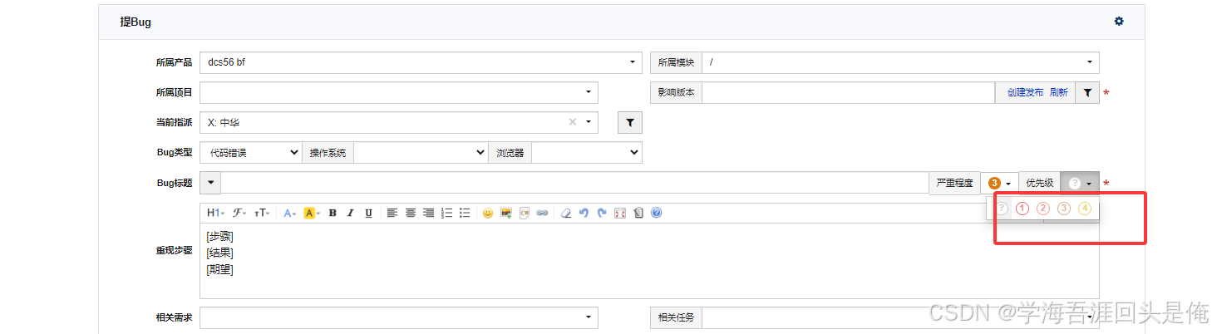Insert numbered list in editor
1212x334 pixels.
[447, 214]
